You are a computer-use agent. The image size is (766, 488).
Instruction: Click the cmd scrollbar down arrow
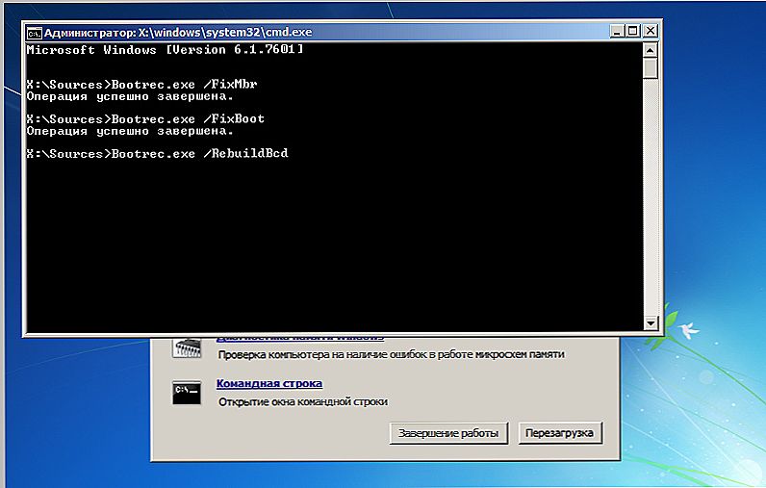tap(651, 322)
